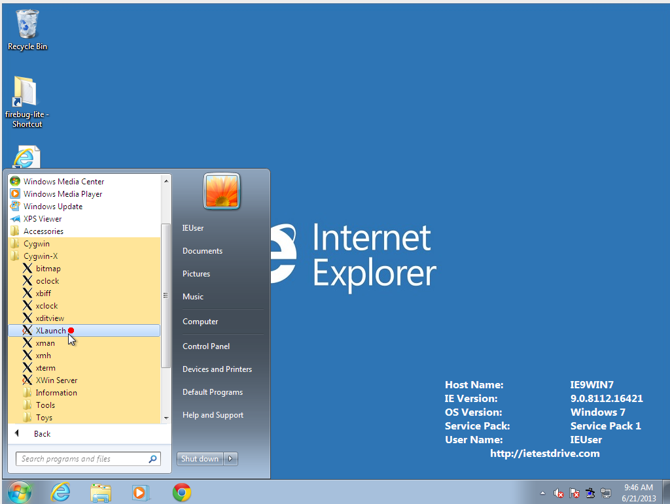The height and width of the screenshot is (504, 670).
Task: Open xman from the Cygwin-X folder
Action: point(84,343)
